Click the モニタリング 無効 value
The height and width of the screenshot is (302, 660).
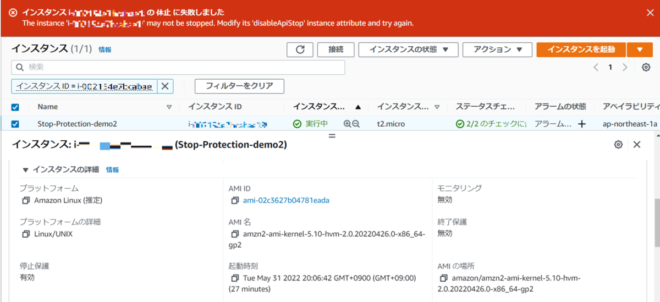pyautogui.click(x=445, y=200)
